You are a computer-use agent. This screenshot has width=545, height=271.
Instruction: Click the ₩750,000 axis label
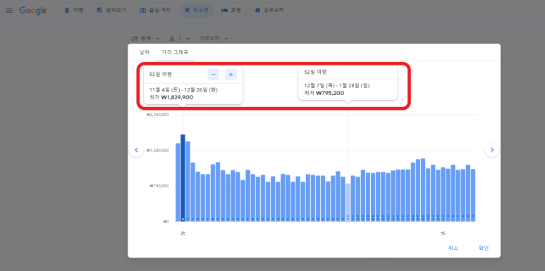click(x=159, y=186)
